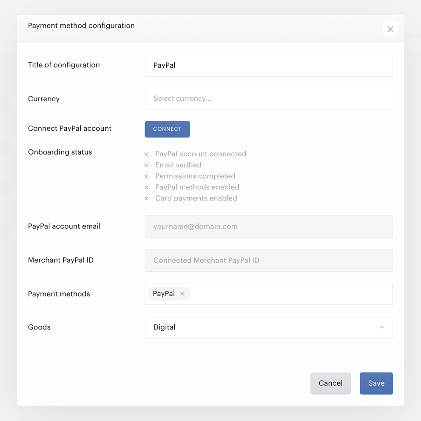This screenshot has width=421, height=421.
Task: Click the Email verified status text
Action: 178,165
